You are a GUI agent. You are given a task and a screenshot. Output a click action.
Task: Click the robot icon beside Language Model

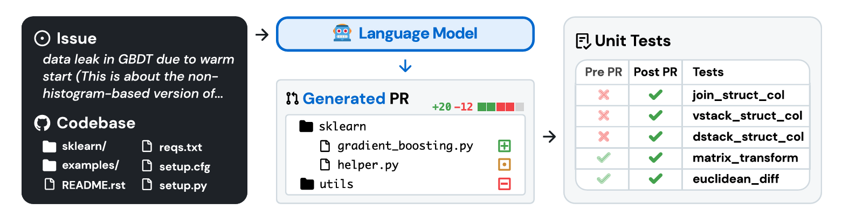[342, 33]
